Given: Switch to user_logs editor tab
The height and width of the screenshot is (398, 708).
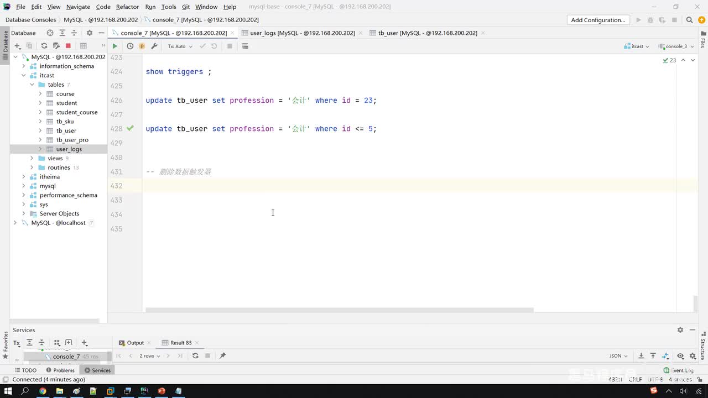Looking at the screenshot, I should click(302, 33).
